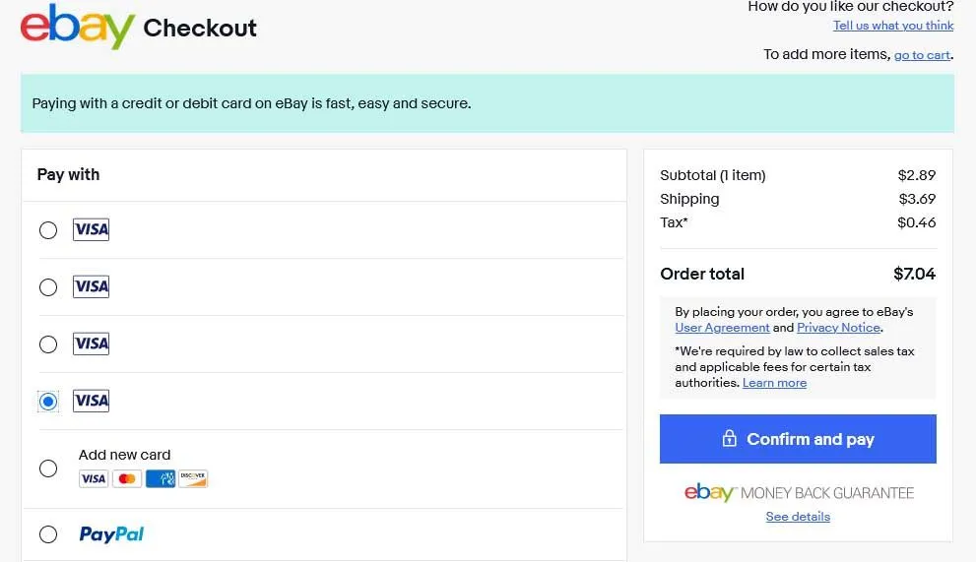
Task: Select the PayPal radio button
Action: (48, 534)
